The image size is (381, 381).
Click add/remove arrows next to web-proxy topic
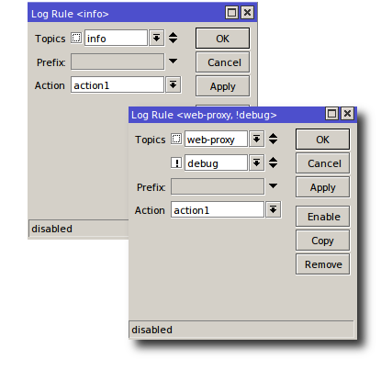click(x=274, y=139)
